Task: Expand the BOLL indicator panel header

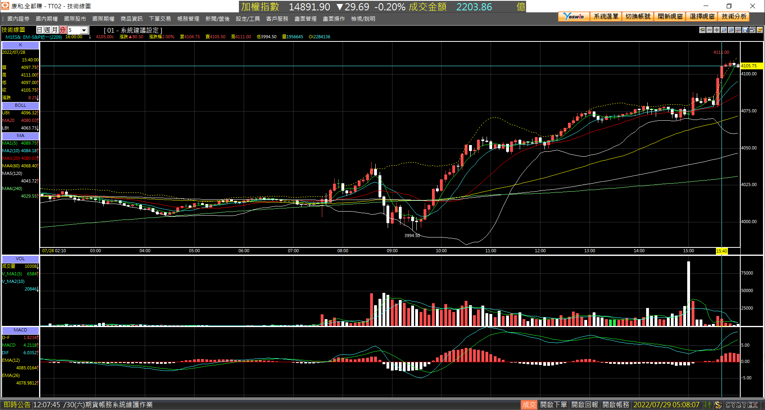Action: pos(20,106)
